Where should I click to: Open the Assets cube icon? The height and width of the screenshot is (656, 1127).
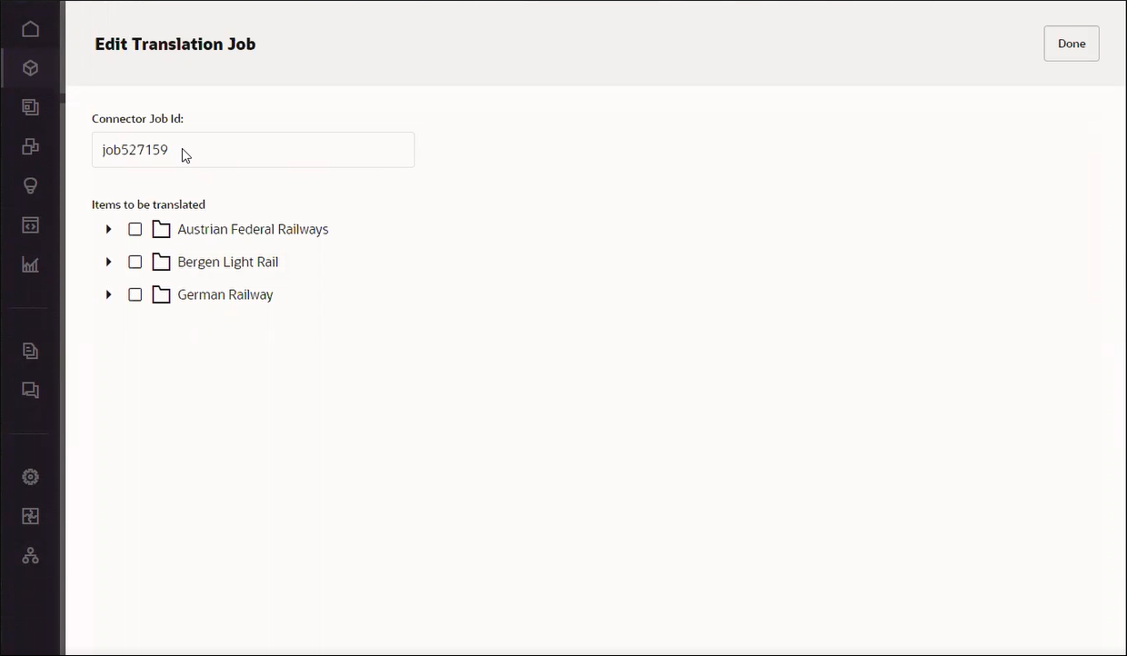pyautogui.click(x=30, y=68)
